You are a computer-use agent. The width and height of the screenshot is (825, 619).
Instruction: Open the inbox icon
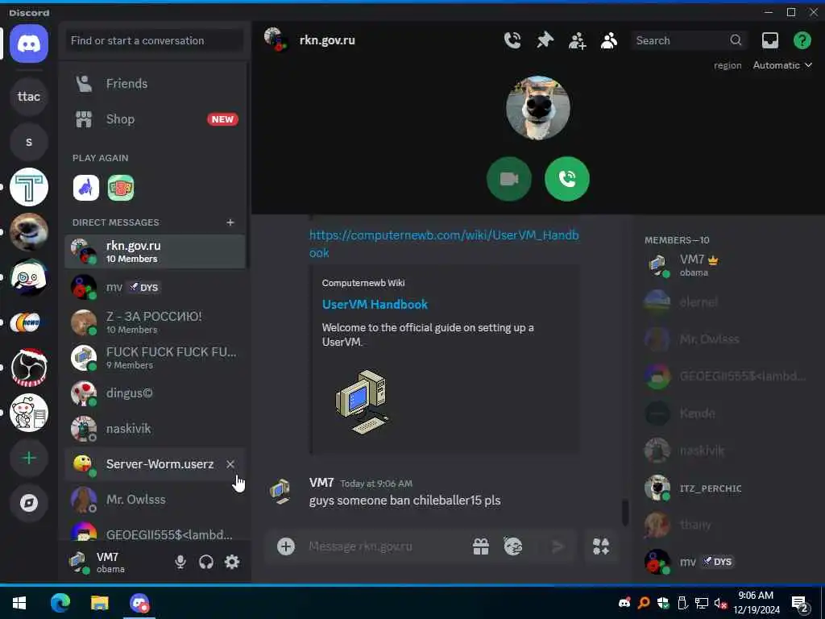(769, 40)
